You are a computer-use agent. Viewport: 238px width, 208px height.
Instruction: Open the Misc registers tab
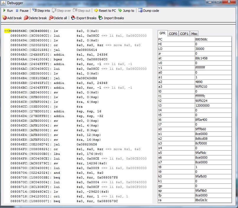tap(194, 34)
